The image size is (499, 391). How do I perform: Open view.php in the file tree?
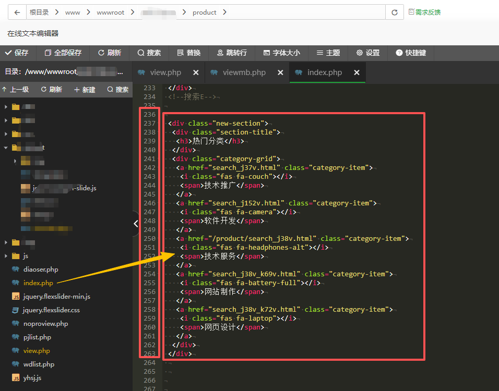pyautogui.click(x=37, y=351)
